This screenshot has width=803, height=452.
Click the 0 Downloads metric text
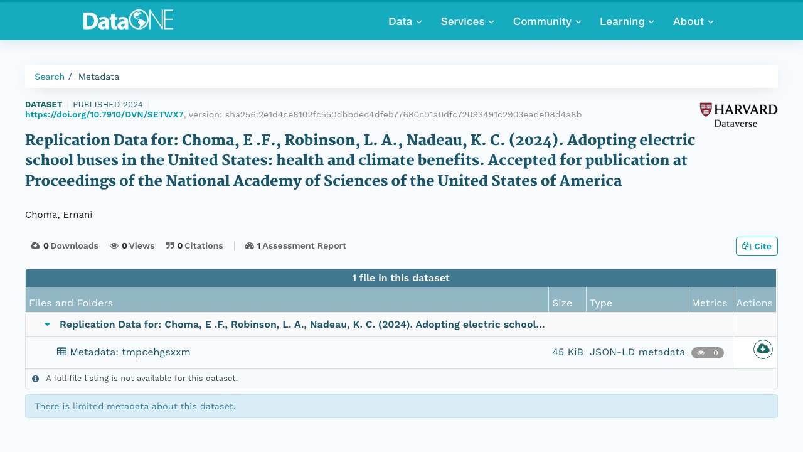[71, 246]
